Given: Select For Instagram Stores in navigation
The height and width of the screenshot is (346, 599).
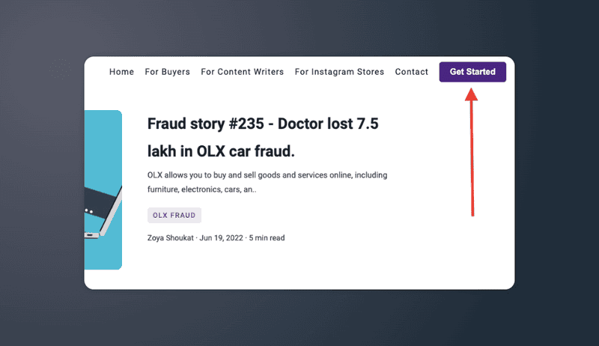Looking at the screenshot, I should pyautogui.click(x=339, y=72).
